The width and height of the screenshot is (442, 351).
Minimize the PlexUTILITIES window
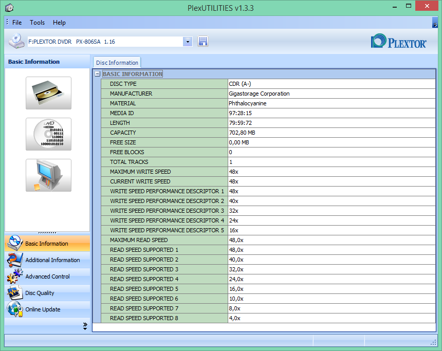click(x=395, y=7)
